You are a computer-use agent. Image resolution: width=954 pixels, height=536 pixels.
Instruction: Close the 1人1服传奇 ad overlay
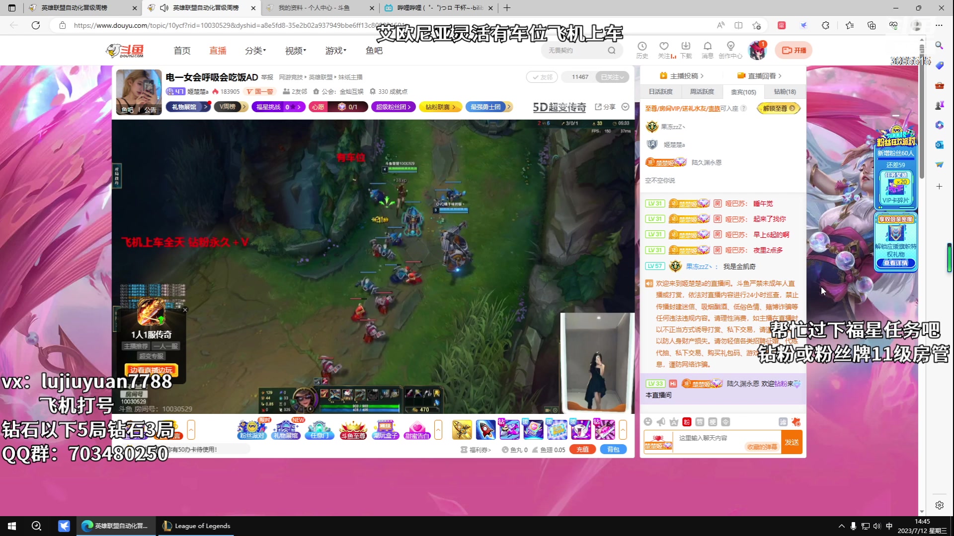[x=185, y=310]
